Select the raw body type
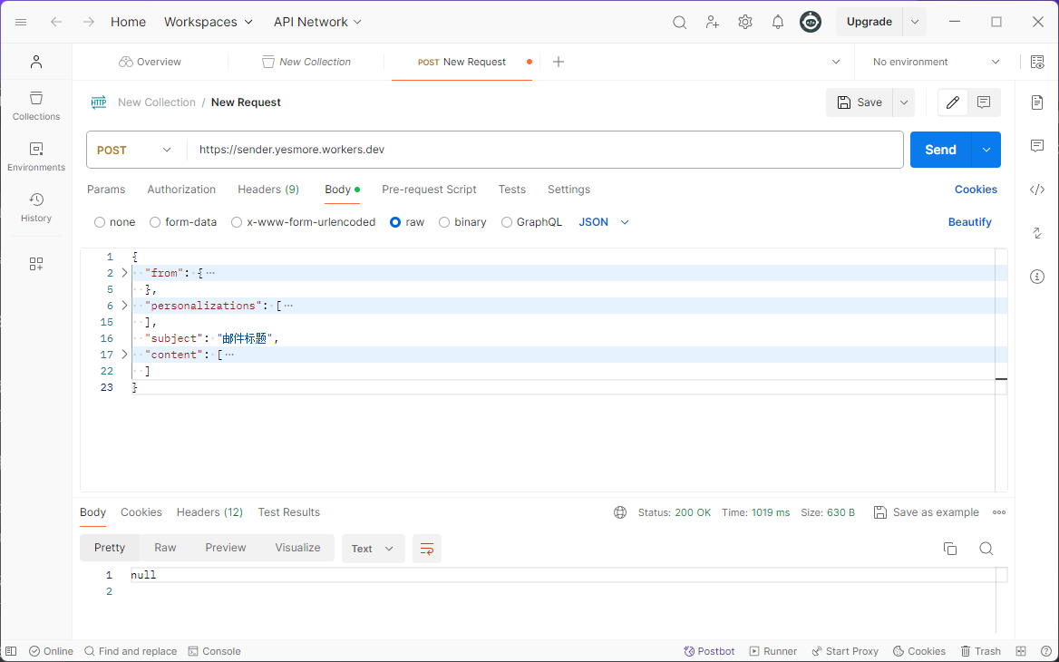Screen dimensions: 1059x662 [395, 222]
